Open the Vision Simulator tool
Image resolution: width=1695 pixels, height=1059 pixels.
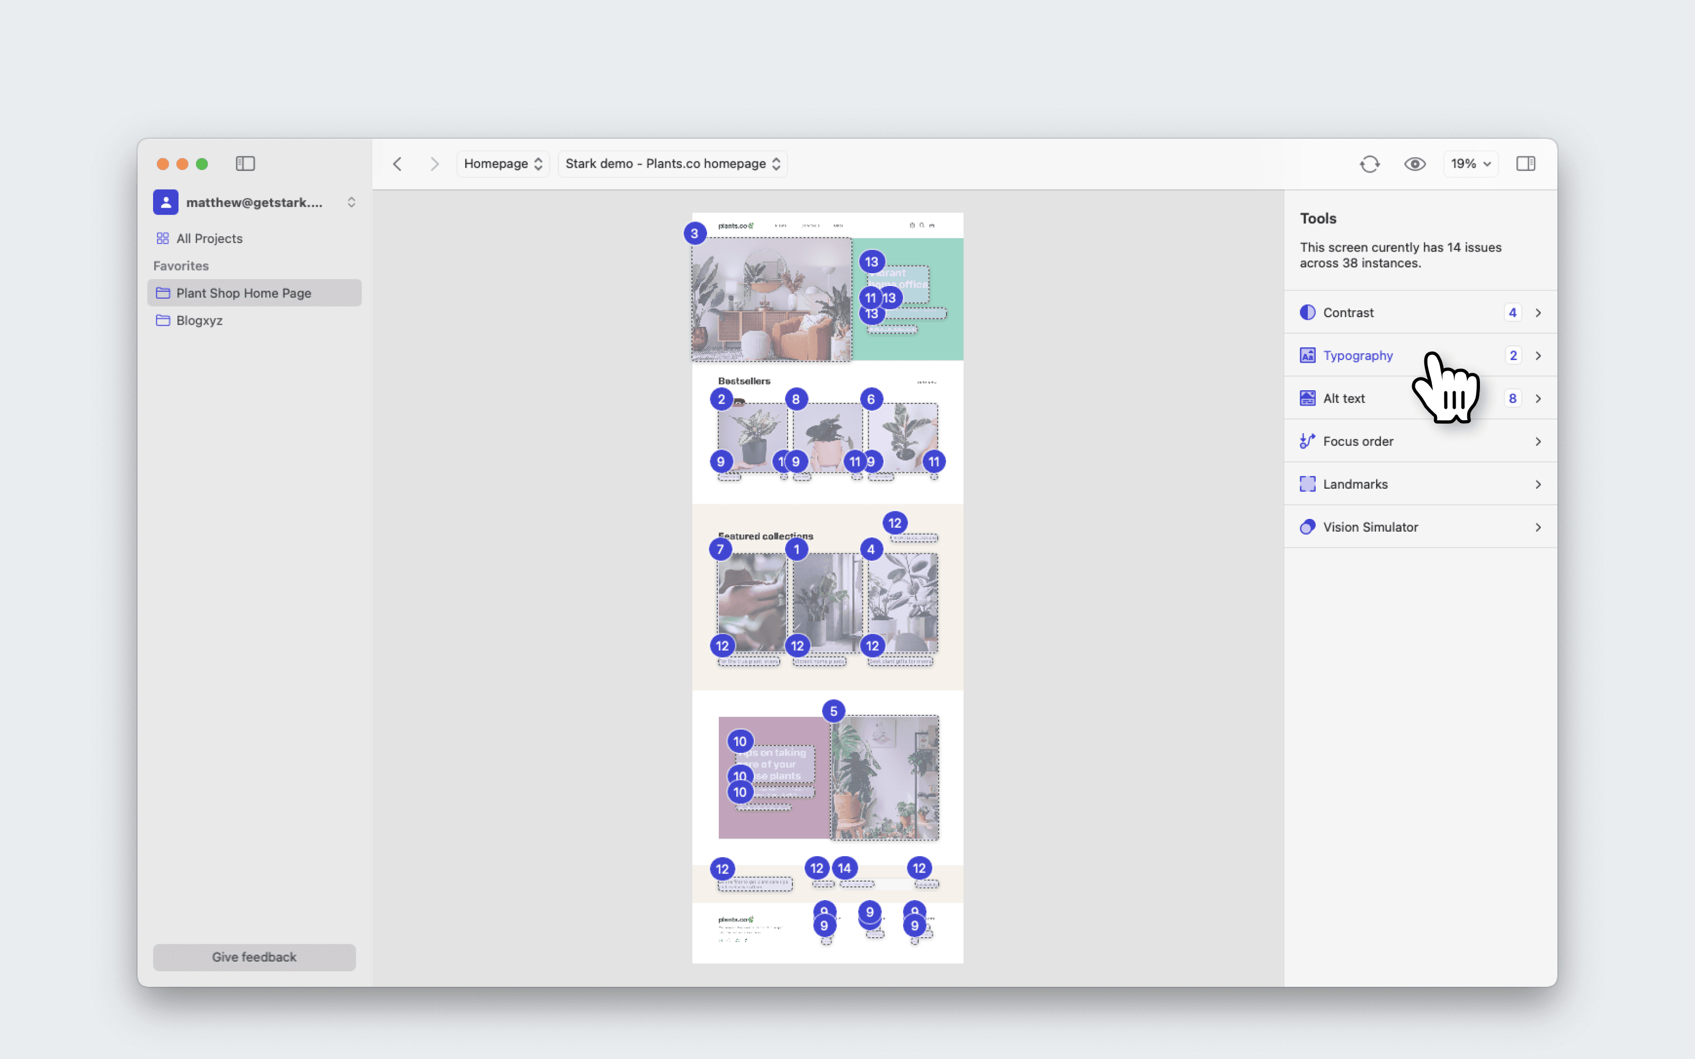tap(1421, 527)
